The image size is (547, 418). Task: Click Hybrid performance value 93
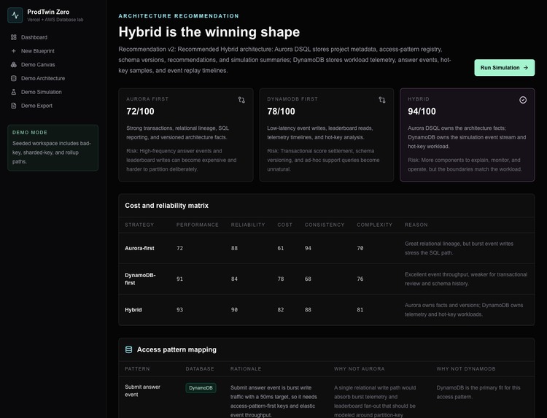click(x=179, y=310)
